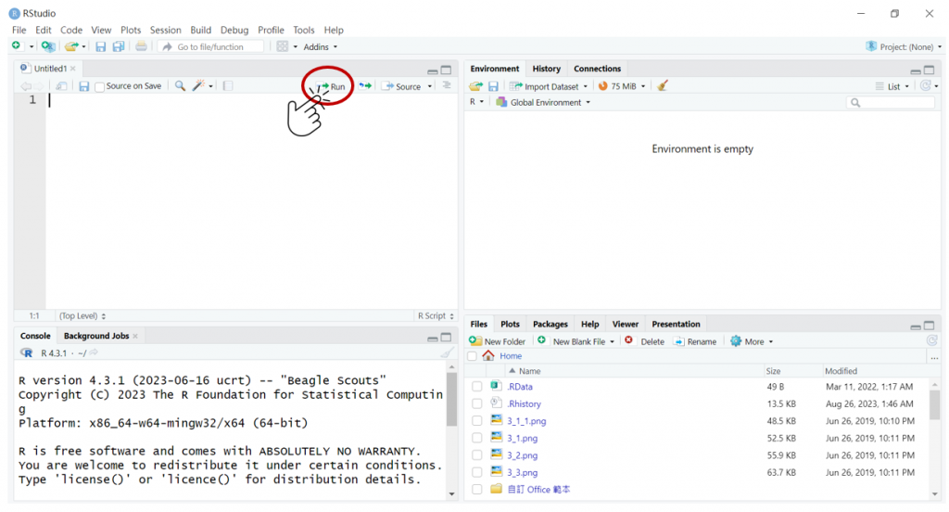Image resolution: width=949 pixels, height=512 pixels.
Task: Switch to the Connections tab
Action: (x=598, y=69)
